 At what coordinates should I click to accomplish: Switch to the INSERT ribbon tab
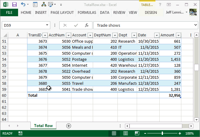coord(41,12)
